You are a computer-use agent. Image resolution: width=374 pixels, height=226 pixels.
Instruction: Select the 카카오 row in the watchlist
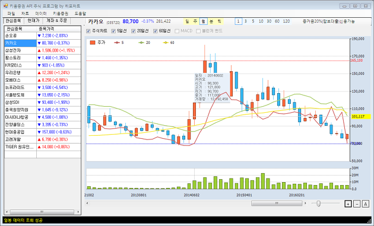(x=21, y=43)
